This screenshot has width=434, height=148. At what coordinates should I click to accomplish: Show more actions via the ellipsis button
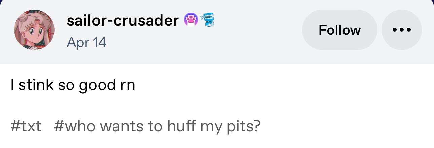401,30
